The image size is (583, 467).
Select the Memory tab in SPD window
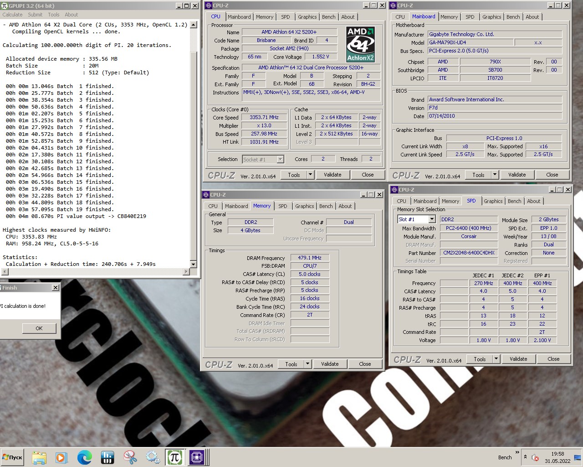point(450,201)
